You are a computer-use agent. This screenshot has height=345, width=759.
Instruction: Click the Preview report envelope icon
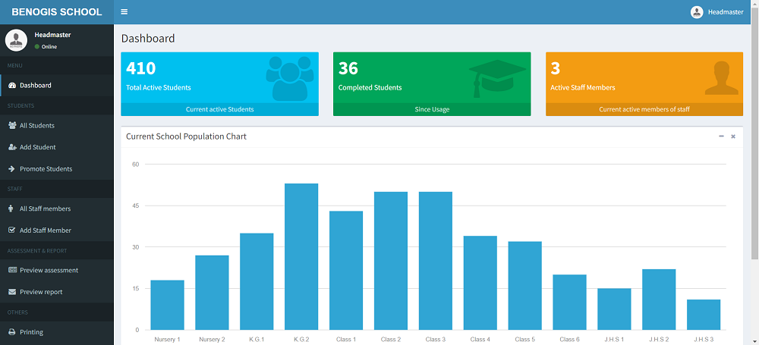pos(12,292)
